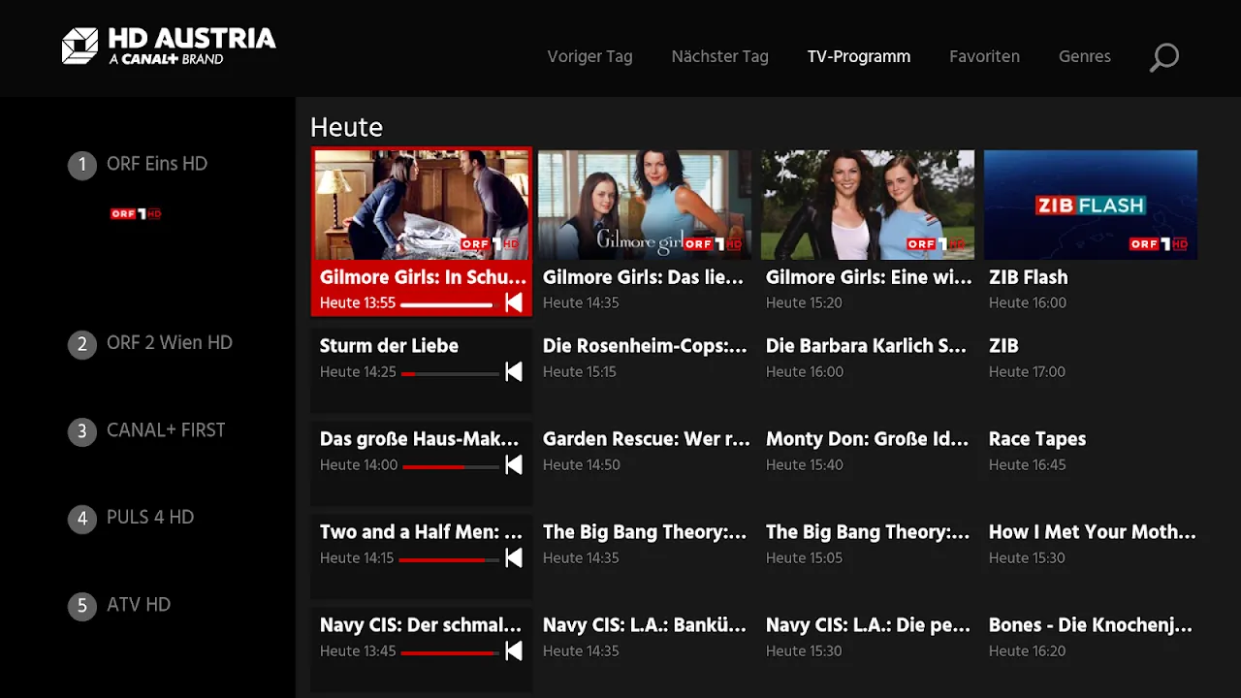Select channel number 5 badge

(x=82, y=606)
